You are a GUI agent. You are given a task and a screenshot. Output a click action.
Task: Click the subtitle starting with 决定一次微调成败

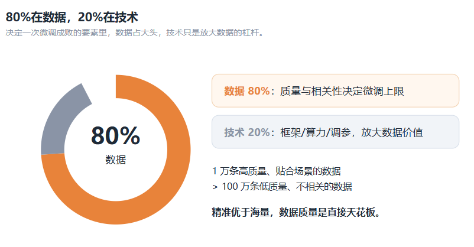[135, 32]
